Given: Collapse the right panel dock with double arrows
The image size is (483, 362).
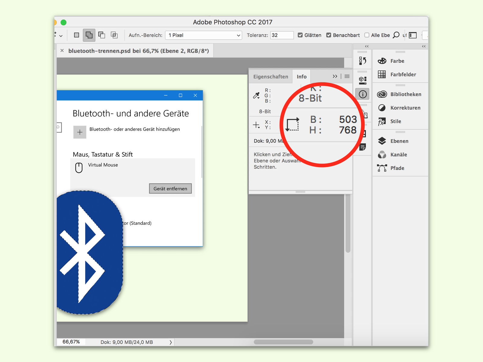Looking at the screenshot, I should pos(424,46).
